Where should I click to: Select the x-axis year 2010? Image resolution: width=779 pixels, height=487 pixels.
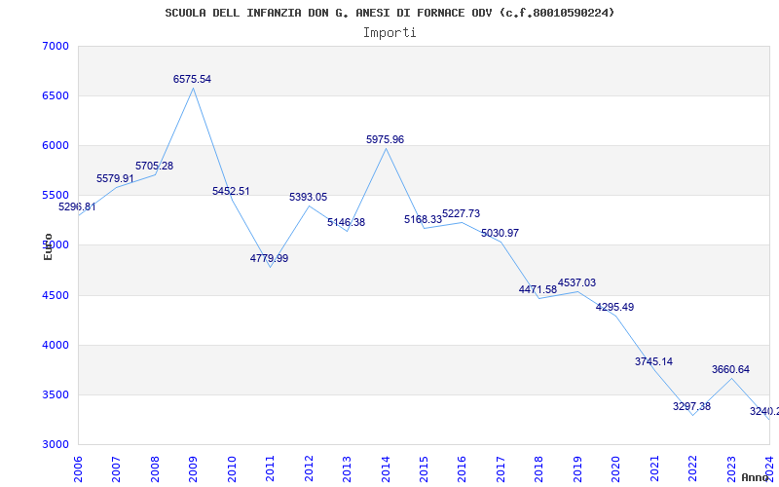coord(232,469)
